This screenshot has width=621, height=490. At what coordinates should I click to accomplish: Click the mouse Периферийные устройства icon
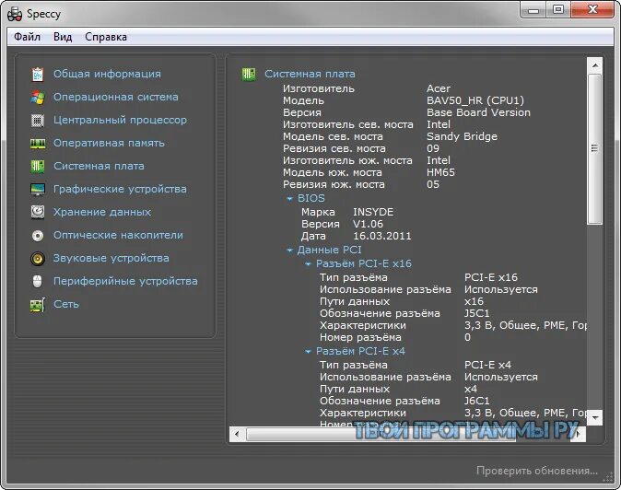tap(37, 282)
